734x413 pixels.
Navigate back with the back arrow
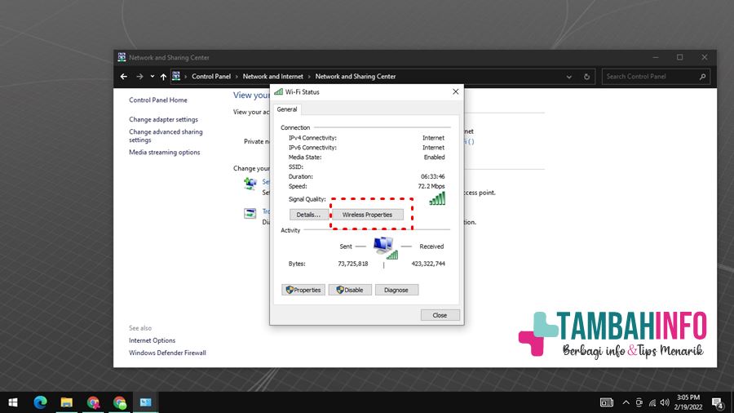(124, 77)
